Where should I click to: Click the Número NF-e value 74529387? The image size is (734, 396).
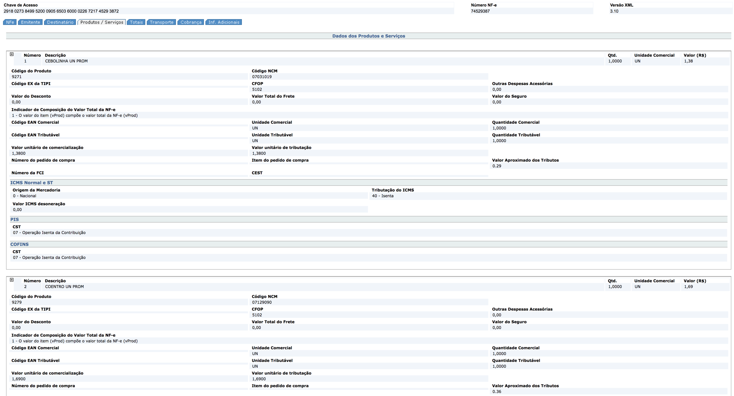point(480,11)
